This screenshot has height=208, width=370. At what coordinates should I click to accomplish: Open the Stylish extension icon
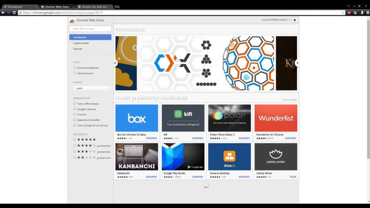pos(355,13)
